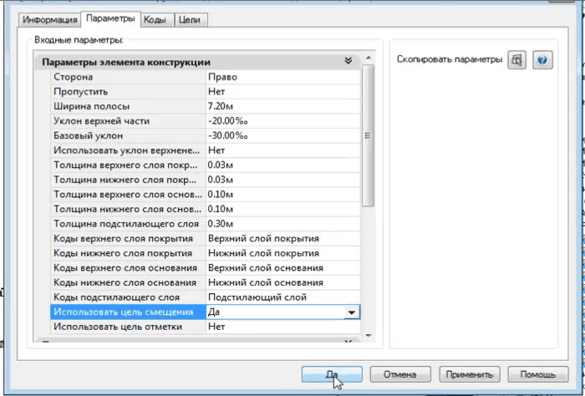
Task: Switch to the Информация tab
Action: [50, 19]
